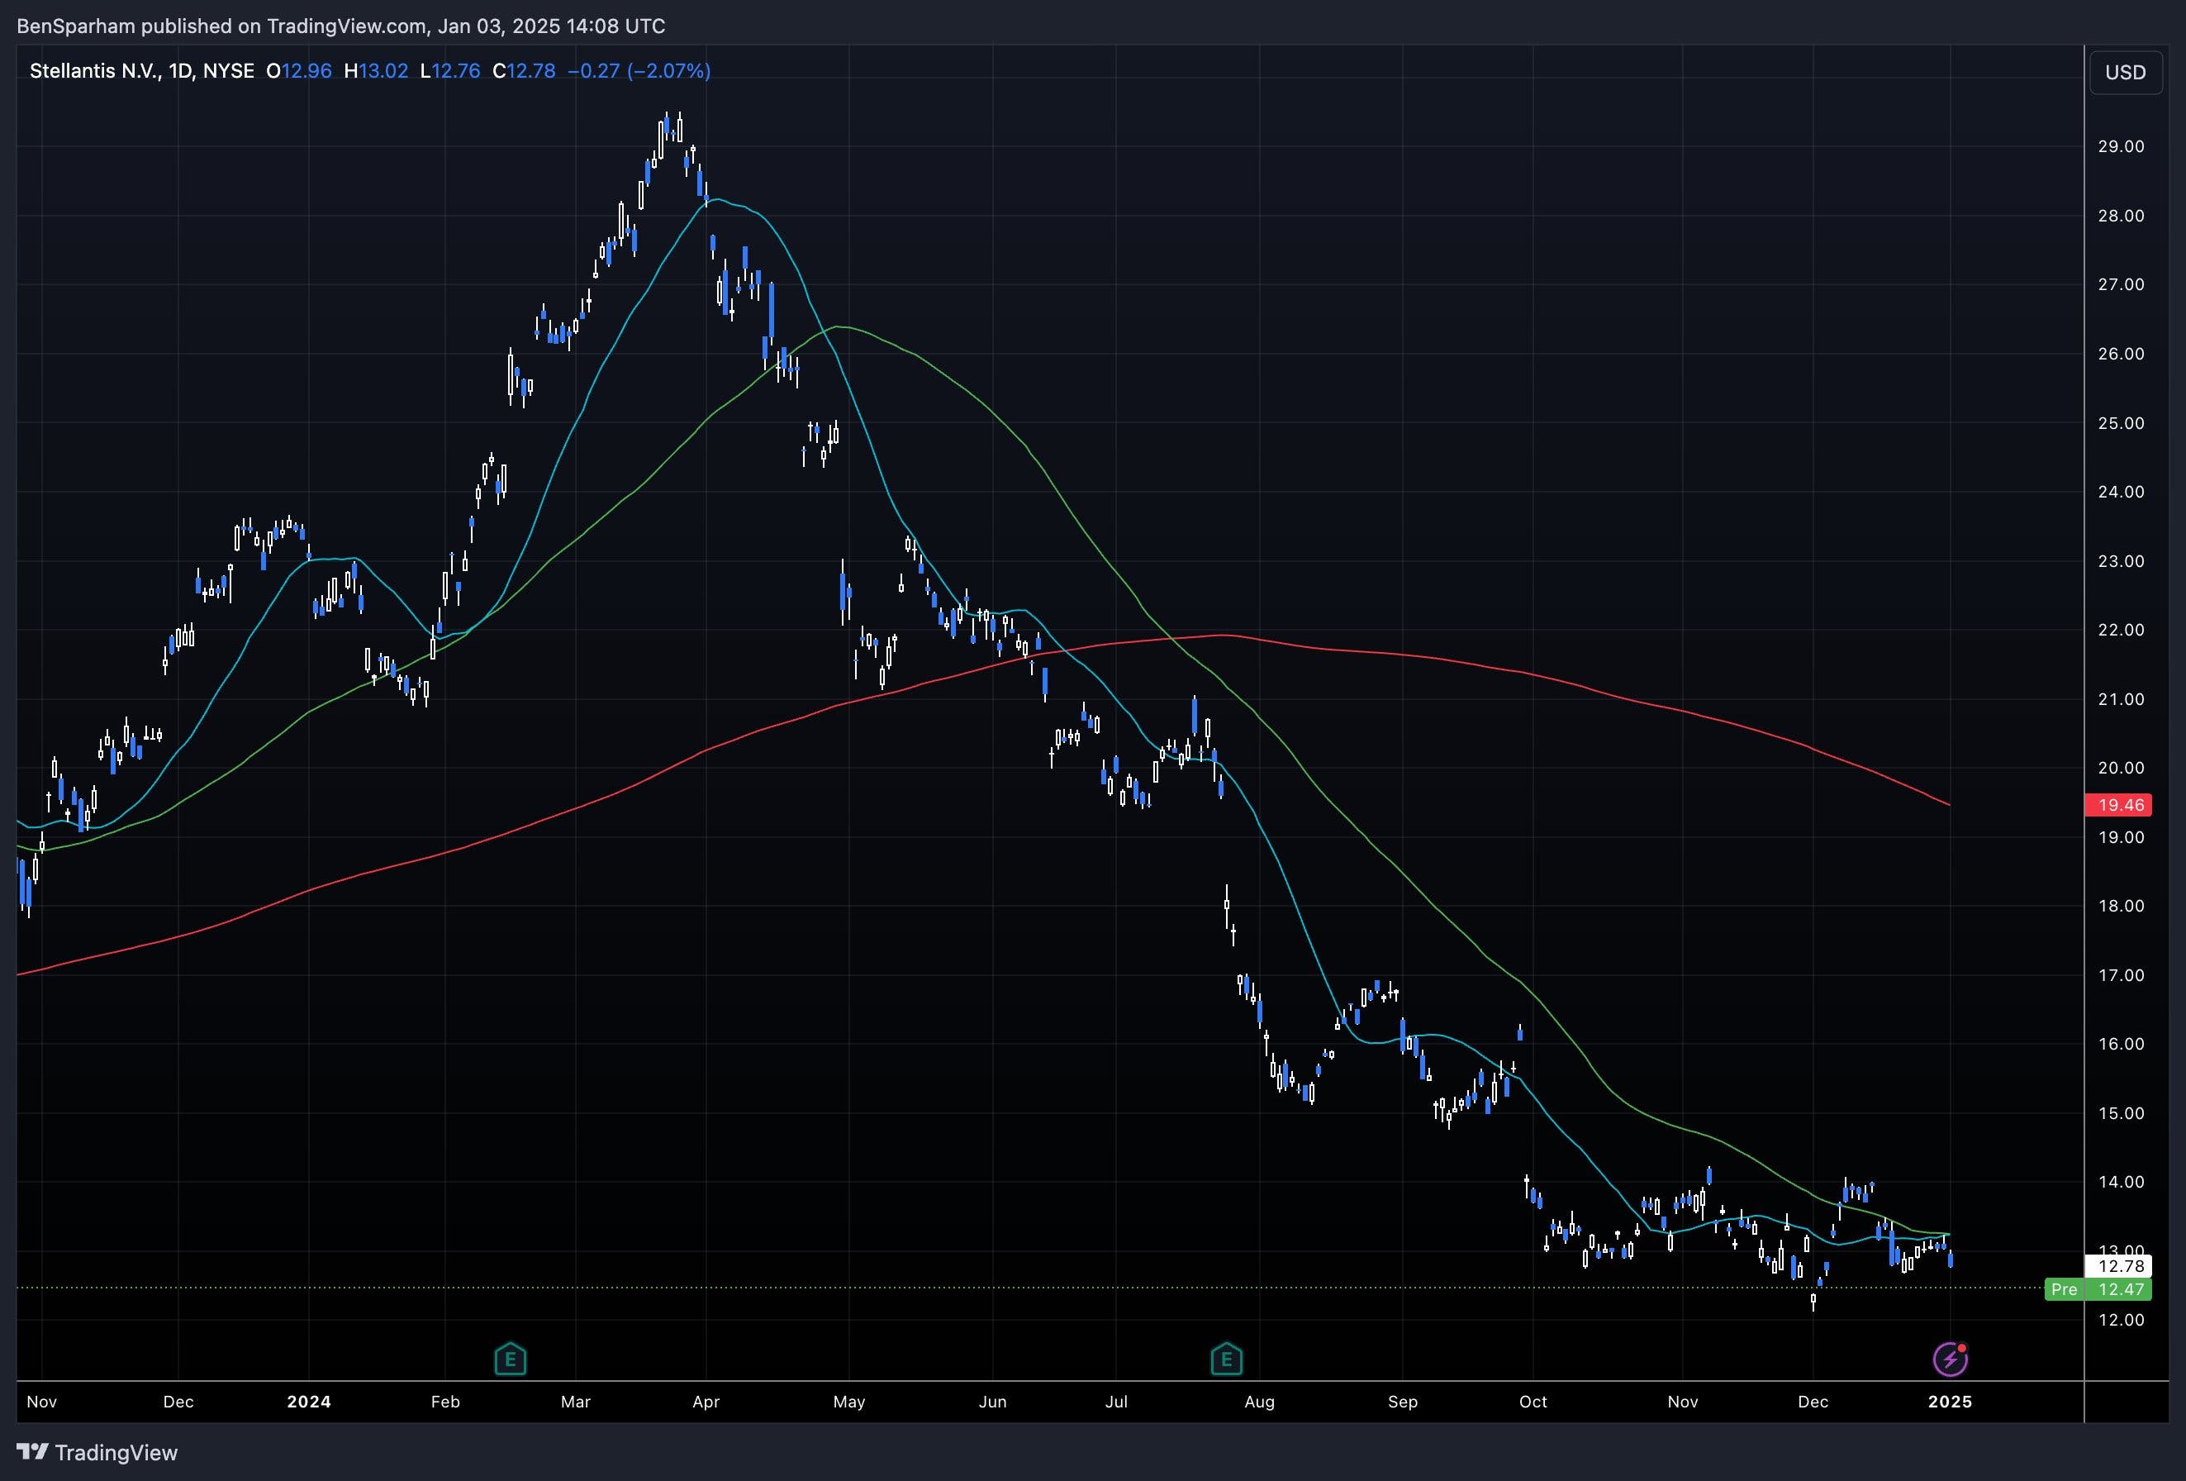Open the USD currency selector

coord(2125,73)
